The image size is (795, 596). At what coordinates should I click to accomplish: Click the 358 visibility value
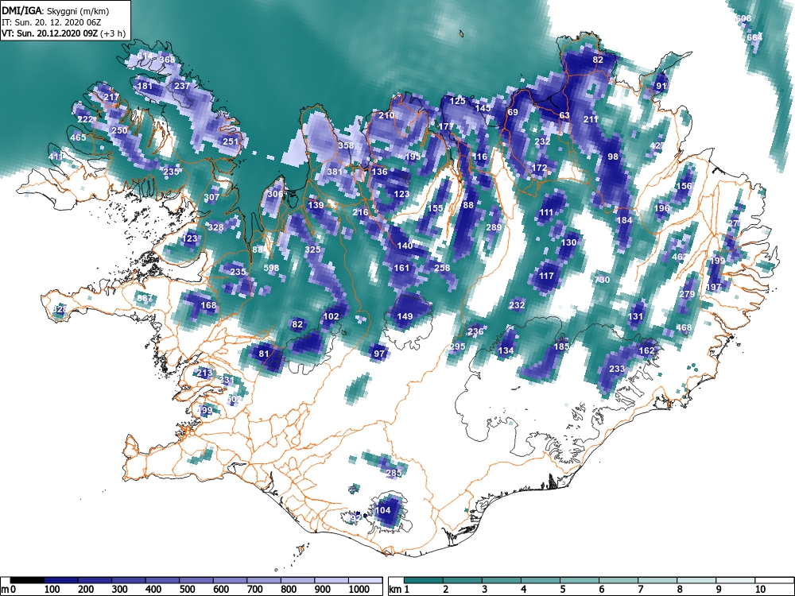tap(346, 145)
